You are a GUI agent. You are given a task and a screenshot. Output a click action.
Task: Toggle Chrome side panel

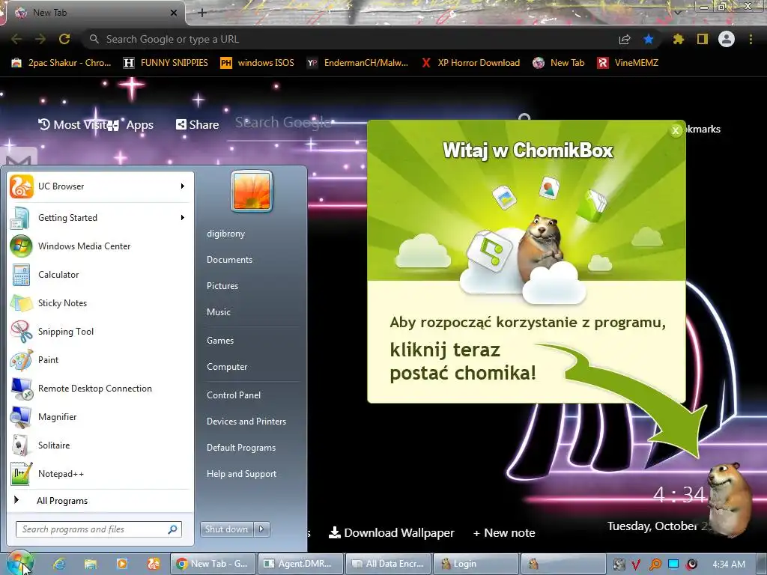(703, 39)
